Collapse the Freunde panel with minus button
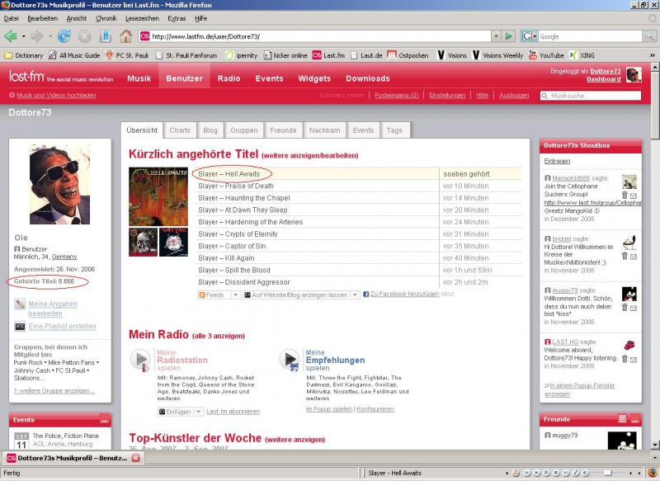 point(635,419)
